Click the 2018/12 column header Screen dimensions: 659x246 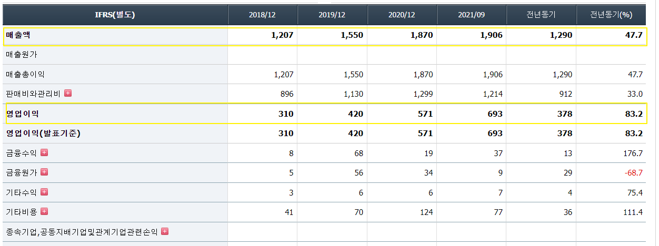263,15
